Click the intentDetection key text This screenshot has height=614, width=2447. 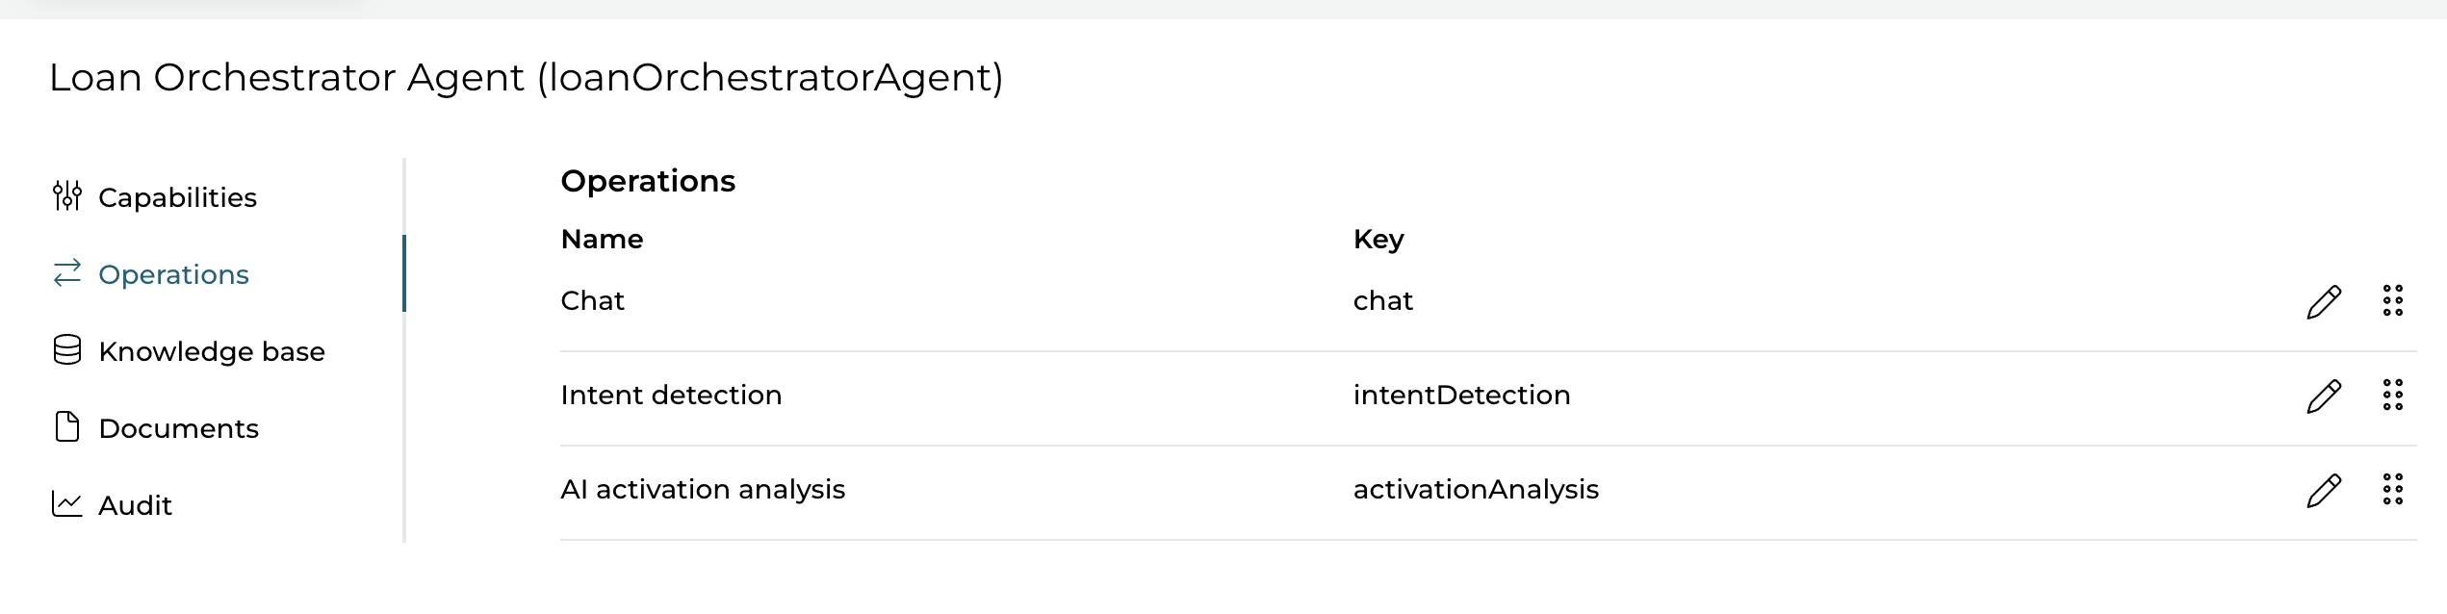point(1461,395)
